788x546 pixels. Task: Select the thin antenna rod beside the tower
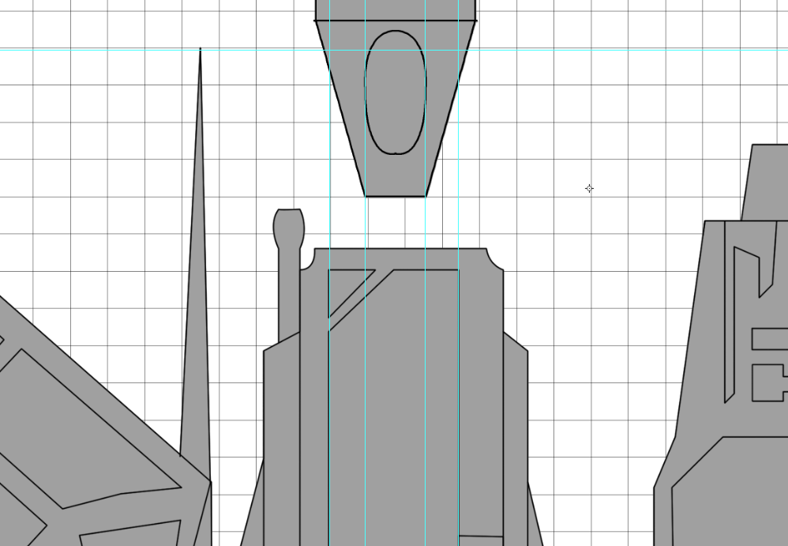pos(288,300)
